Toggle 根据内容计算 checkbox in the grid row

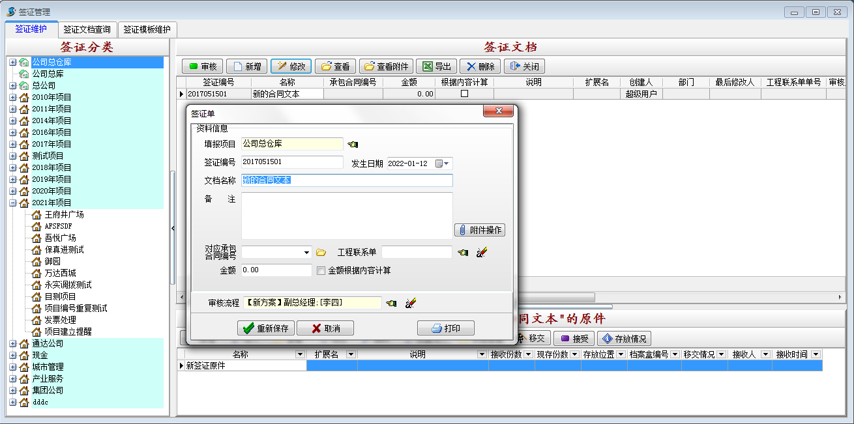tap(464, 94)
